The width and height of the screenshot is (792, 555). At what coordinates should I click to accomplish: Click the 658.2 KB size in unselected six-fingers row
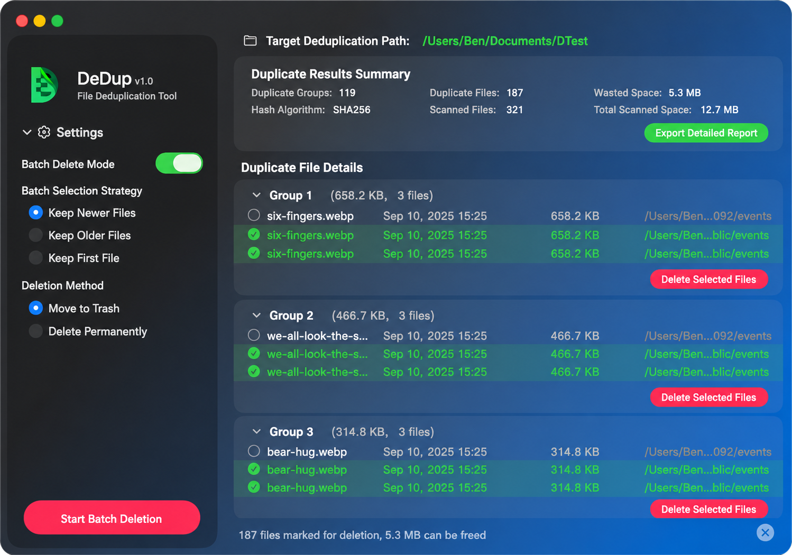coord(575,216)
